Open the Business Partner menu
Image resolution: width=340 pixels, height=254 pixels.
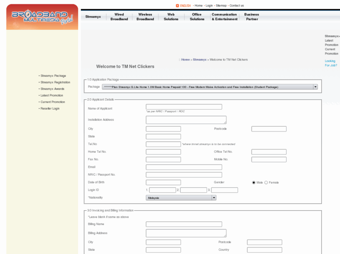click(252, 17)
